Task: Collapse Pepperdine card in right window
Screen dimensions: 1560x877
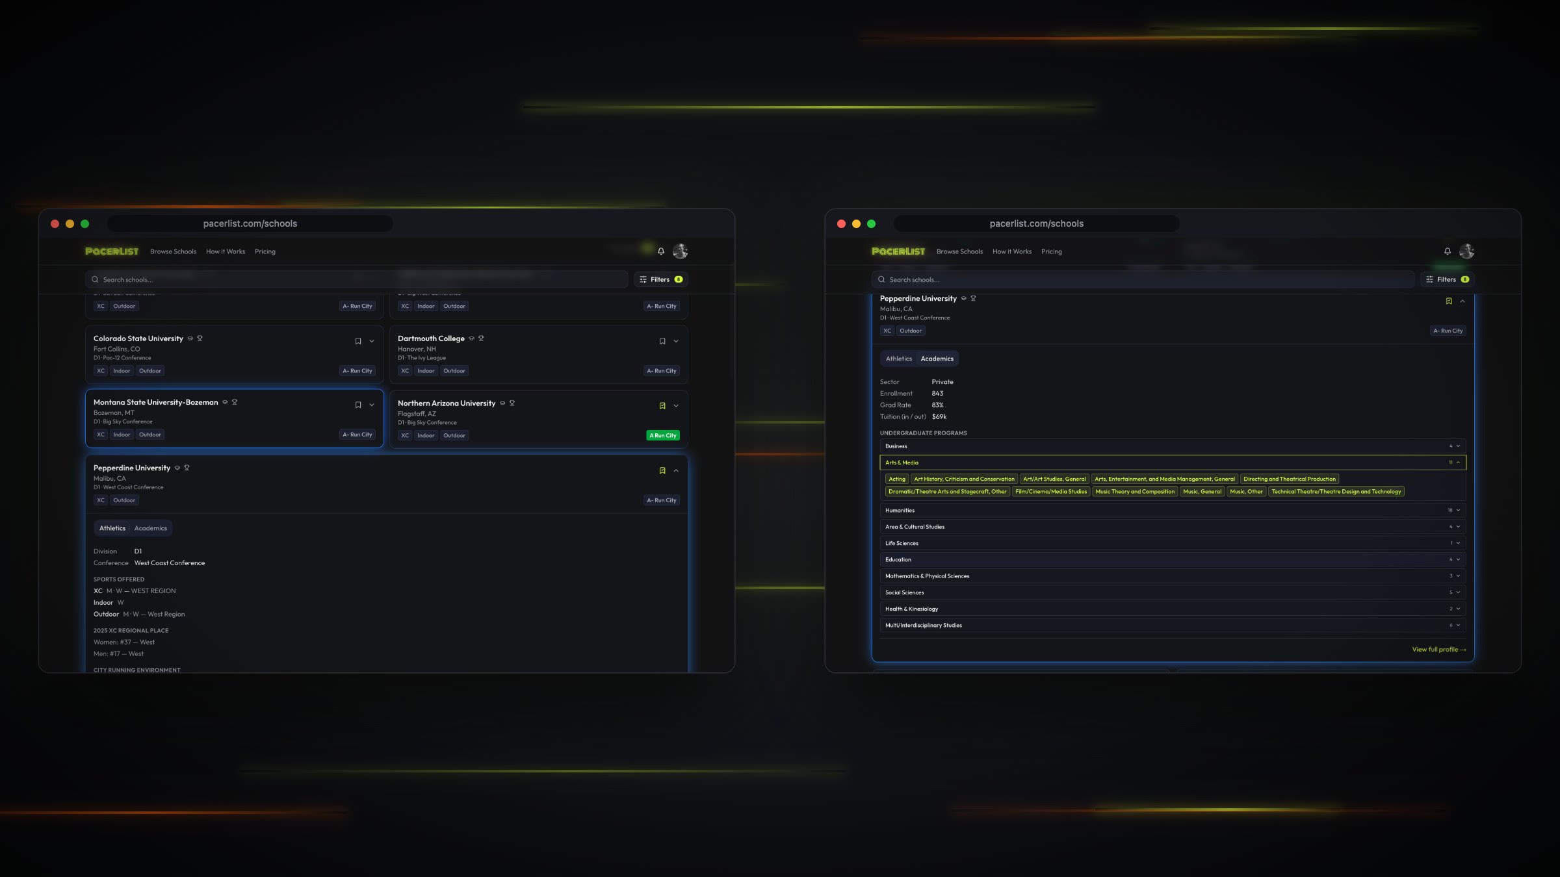Action: 1462,301
